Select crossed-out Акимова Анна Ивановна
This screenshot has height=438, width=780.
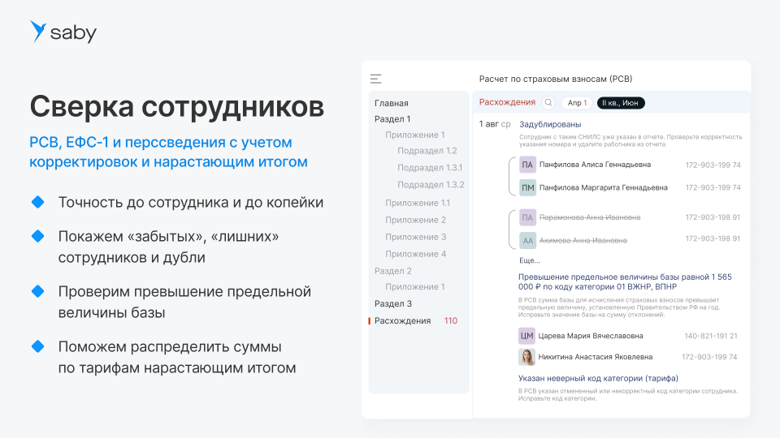pyautogui.click(x=583, y=240)
